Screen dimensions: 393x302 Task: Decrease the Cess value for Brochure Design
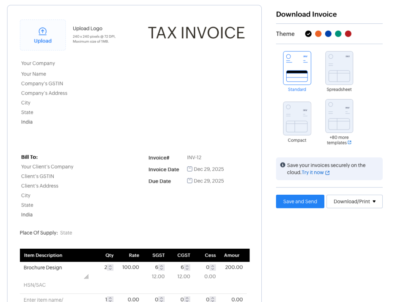(x=213, y=269)
